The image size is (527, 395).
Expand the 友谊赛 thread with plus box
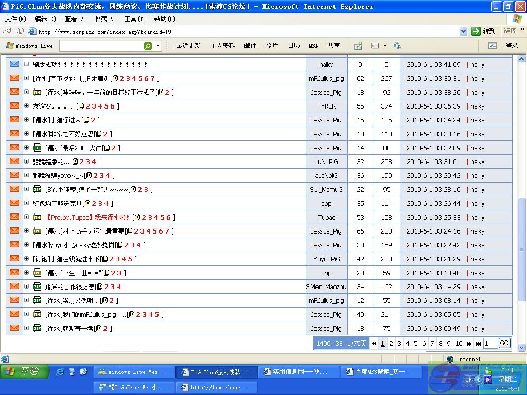26,106
